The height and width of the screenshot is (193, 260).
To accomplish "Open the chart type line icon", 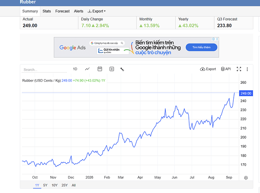I will 87,69.
